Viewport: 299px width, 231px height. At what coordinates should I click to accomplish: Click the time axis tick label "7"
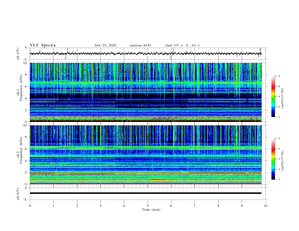coord(195,206)
